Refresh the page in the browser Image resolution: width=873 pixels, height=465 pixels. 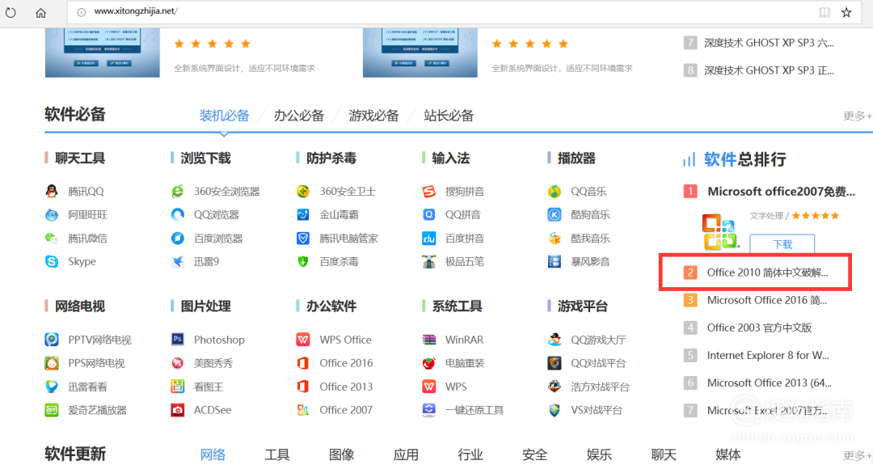click(11, 11)
